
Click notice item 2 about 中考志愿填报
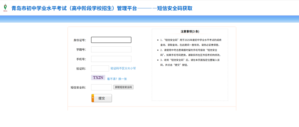191,53
